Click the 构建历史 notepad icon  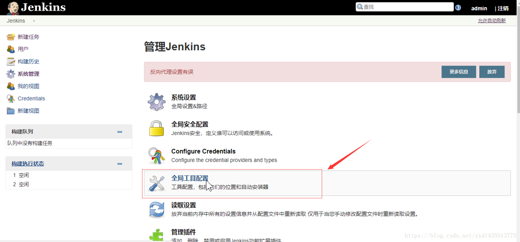[x=11, y=61]
